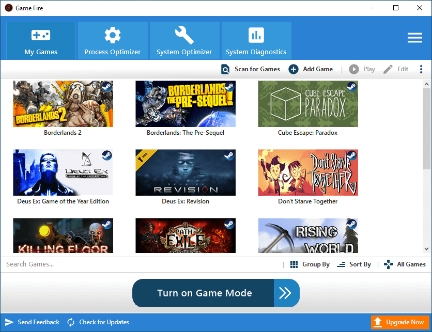The height and width of the screenshot is (332, 432).
Task: Close the Game Fire window
Action: coord(419,8)
